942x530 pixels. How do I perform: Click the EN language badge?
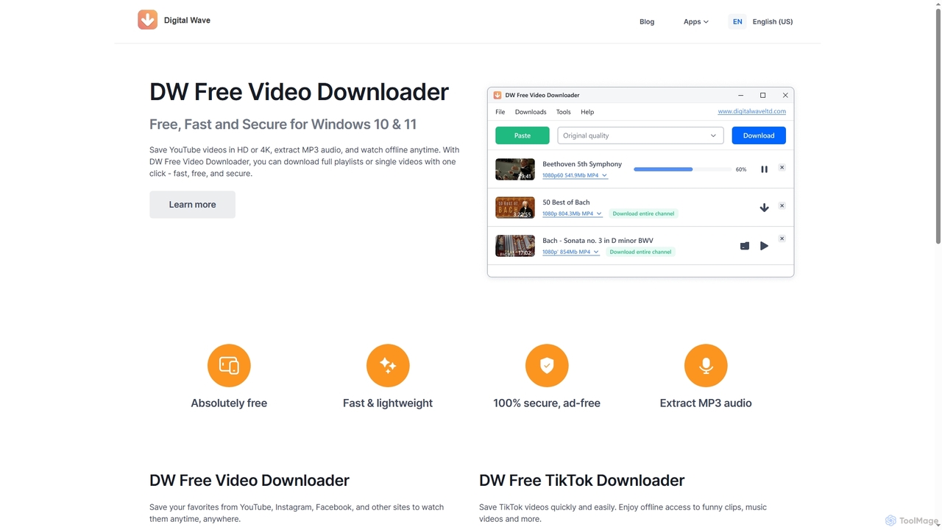737,21
